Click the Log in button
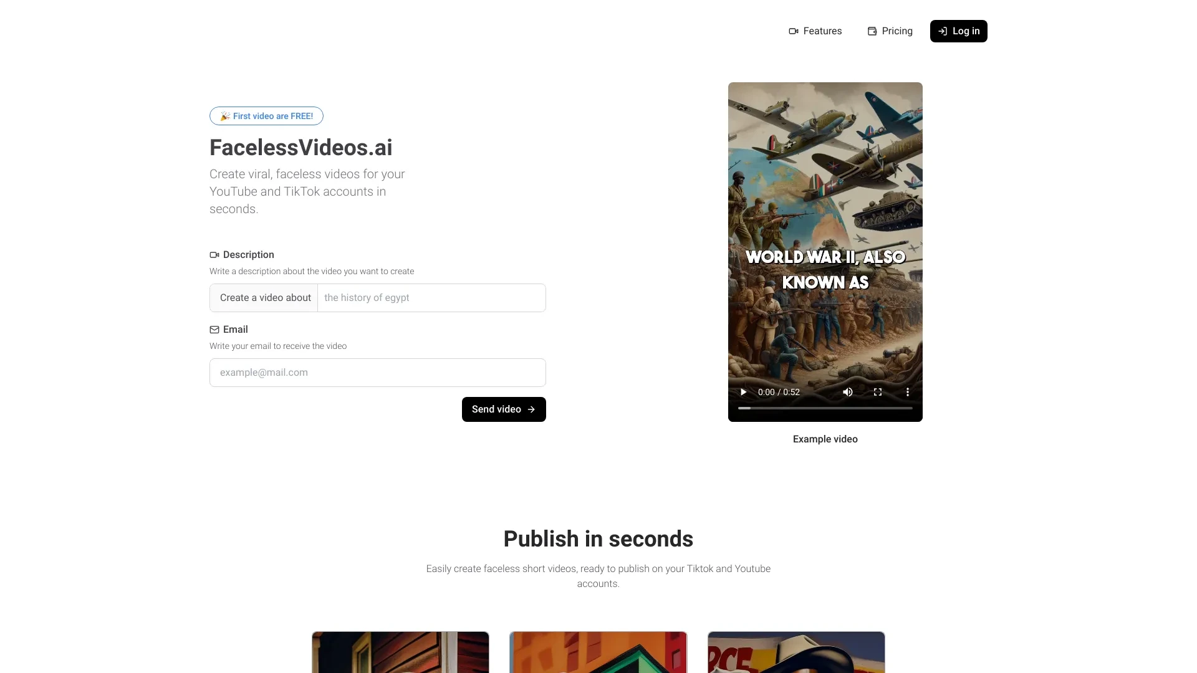Screen dimensions: 1197x673 959,31
